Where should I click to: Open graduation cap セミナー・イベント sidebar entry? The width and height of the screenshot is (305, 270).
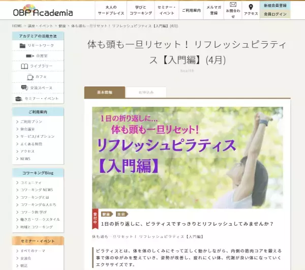[37, 99]
